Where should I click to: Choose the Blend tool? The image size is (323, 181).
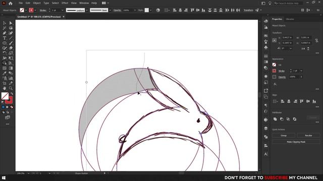pos(11,73)
